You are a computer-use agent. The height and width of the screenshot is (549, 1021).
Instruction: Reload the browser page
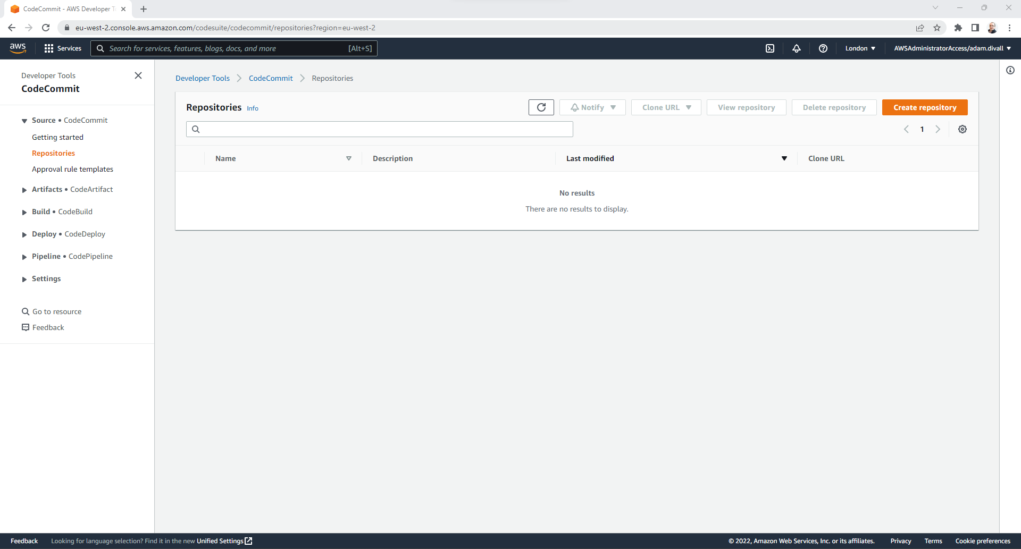point(46,28)
